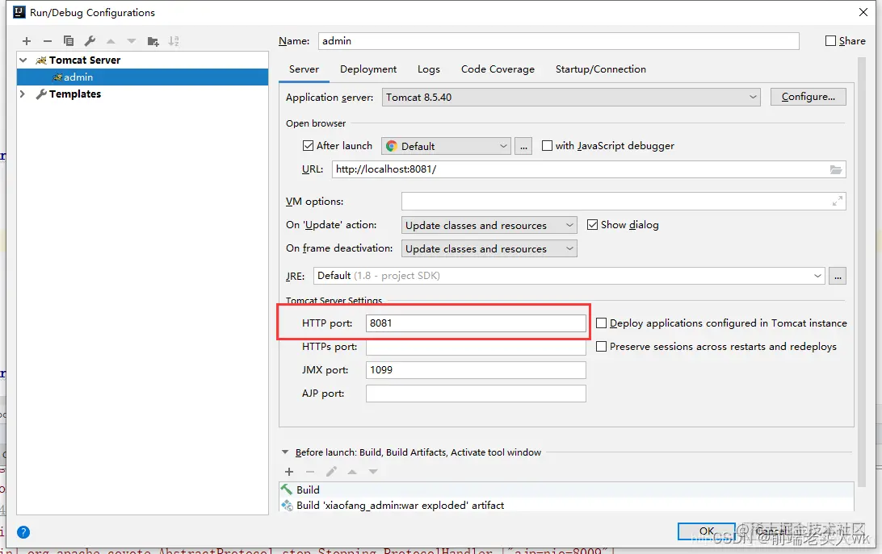Click the Configure... button
Image resolution: width=882 pixels, height=554 pixels.
click(x=808, y=97)
